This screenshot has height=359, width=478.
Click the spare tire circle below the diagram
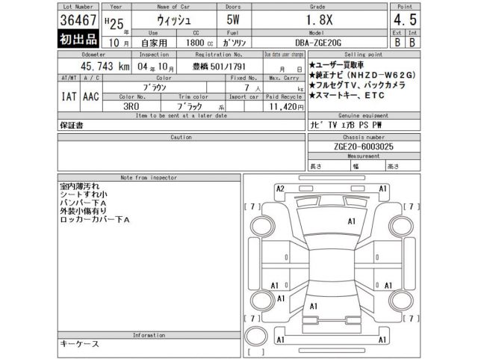click(257, 337)
